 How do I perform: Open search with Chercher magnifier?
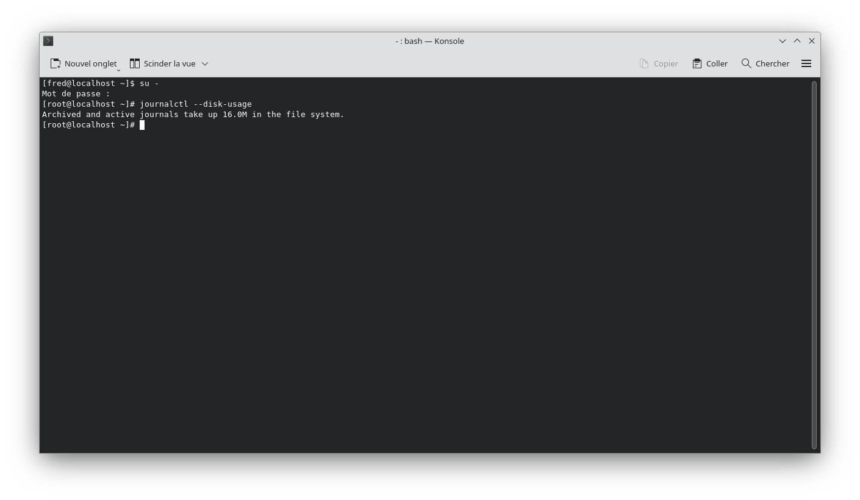pos(747,63)
